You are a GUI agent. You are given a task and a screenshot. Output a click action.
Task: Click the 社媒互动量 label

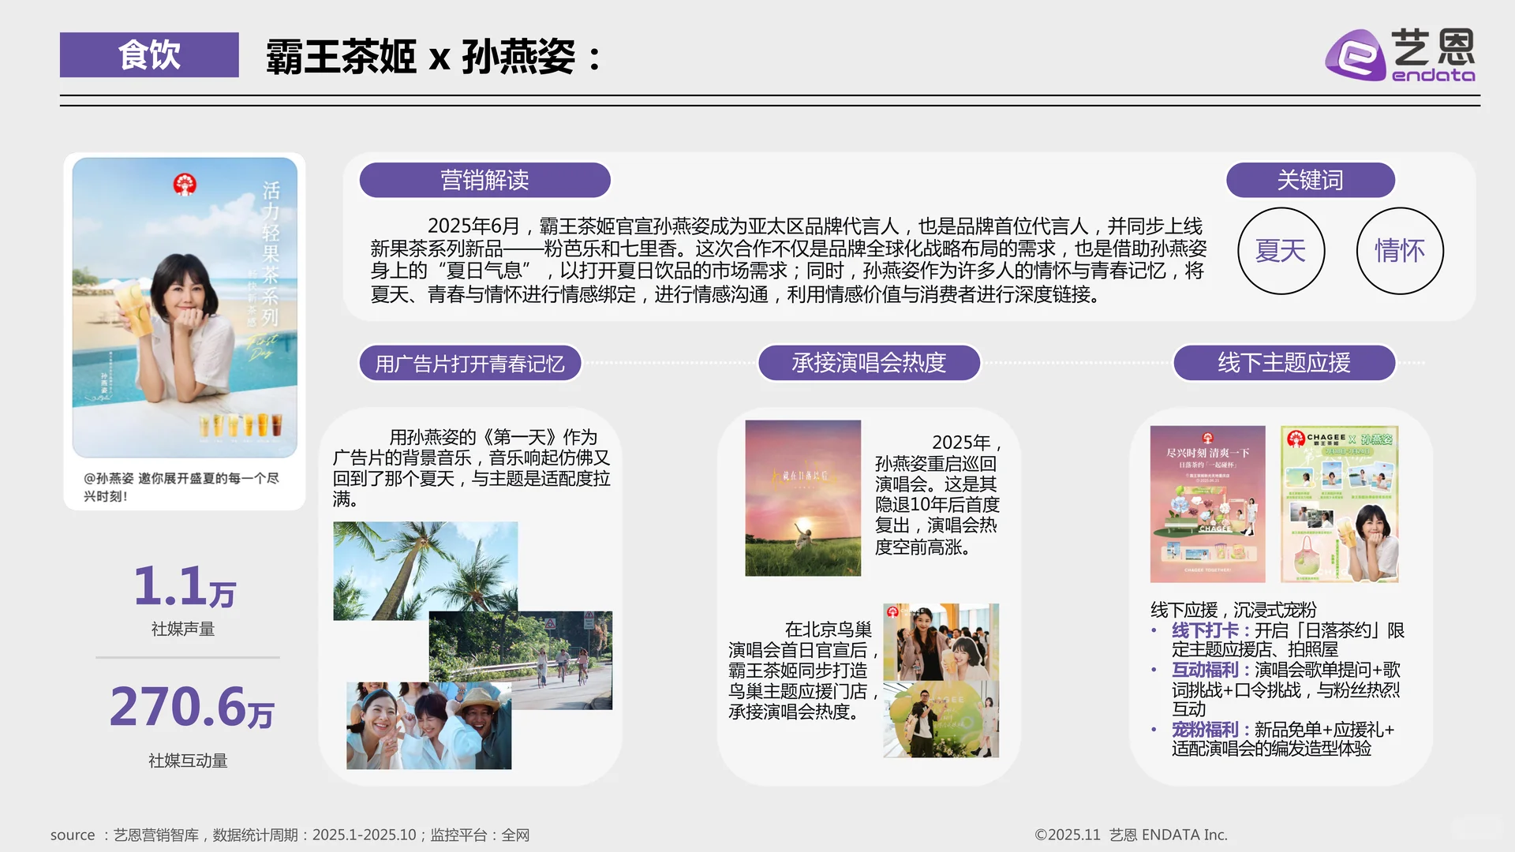pyautogui.click(x=188, y=760)
